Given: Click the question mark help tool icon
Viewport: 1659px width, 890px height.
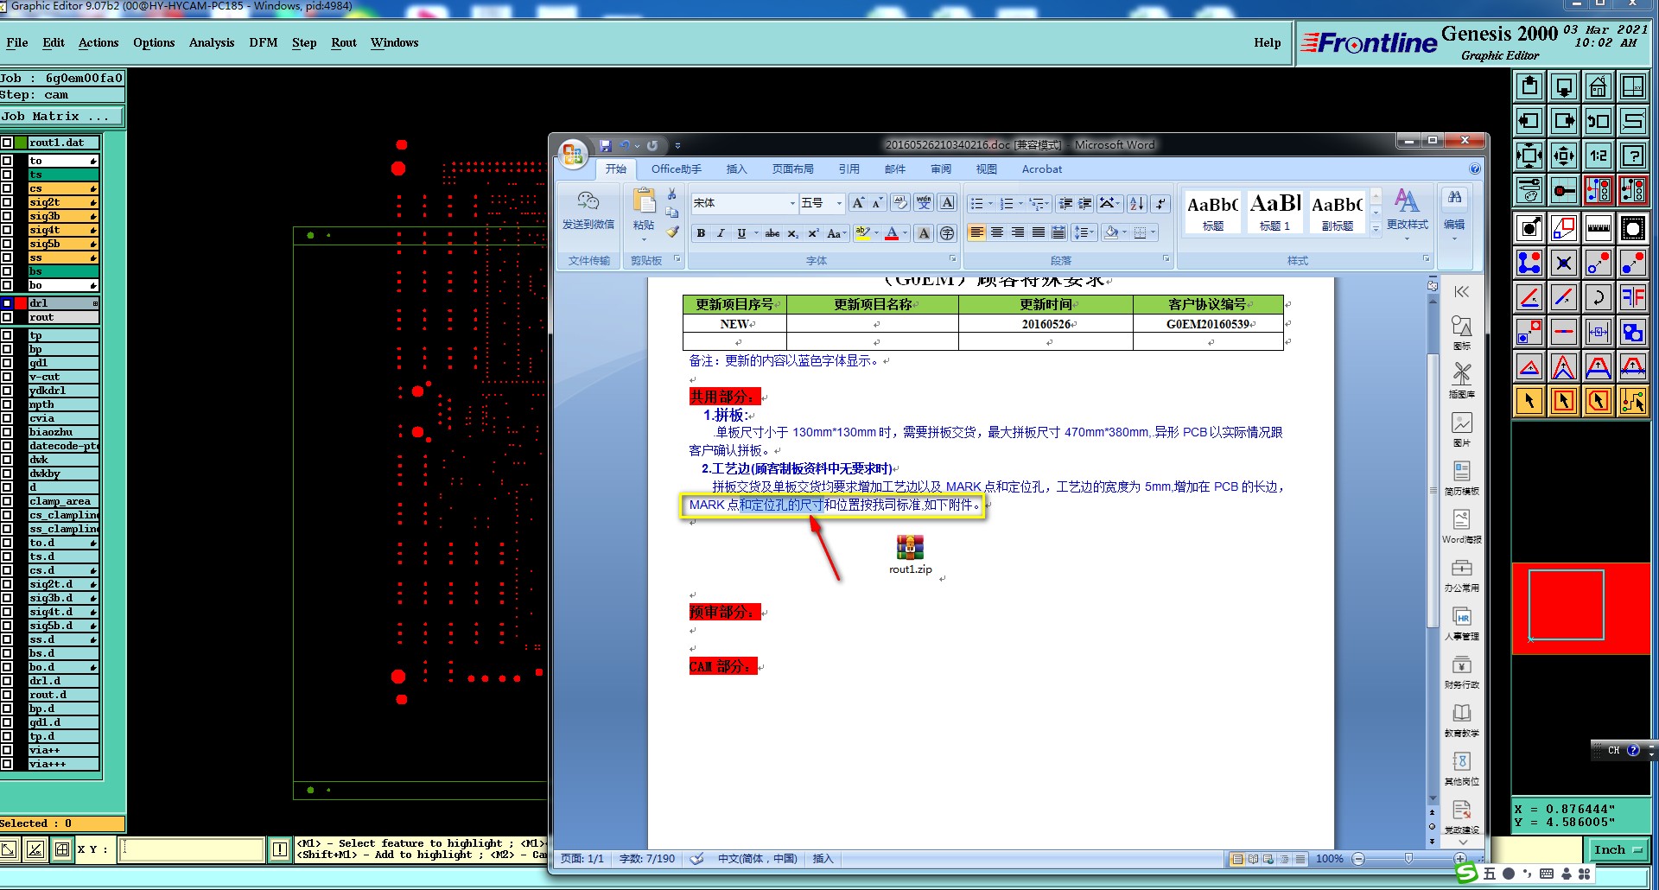Looking at the screenshot, I should tap(1632, 156).
